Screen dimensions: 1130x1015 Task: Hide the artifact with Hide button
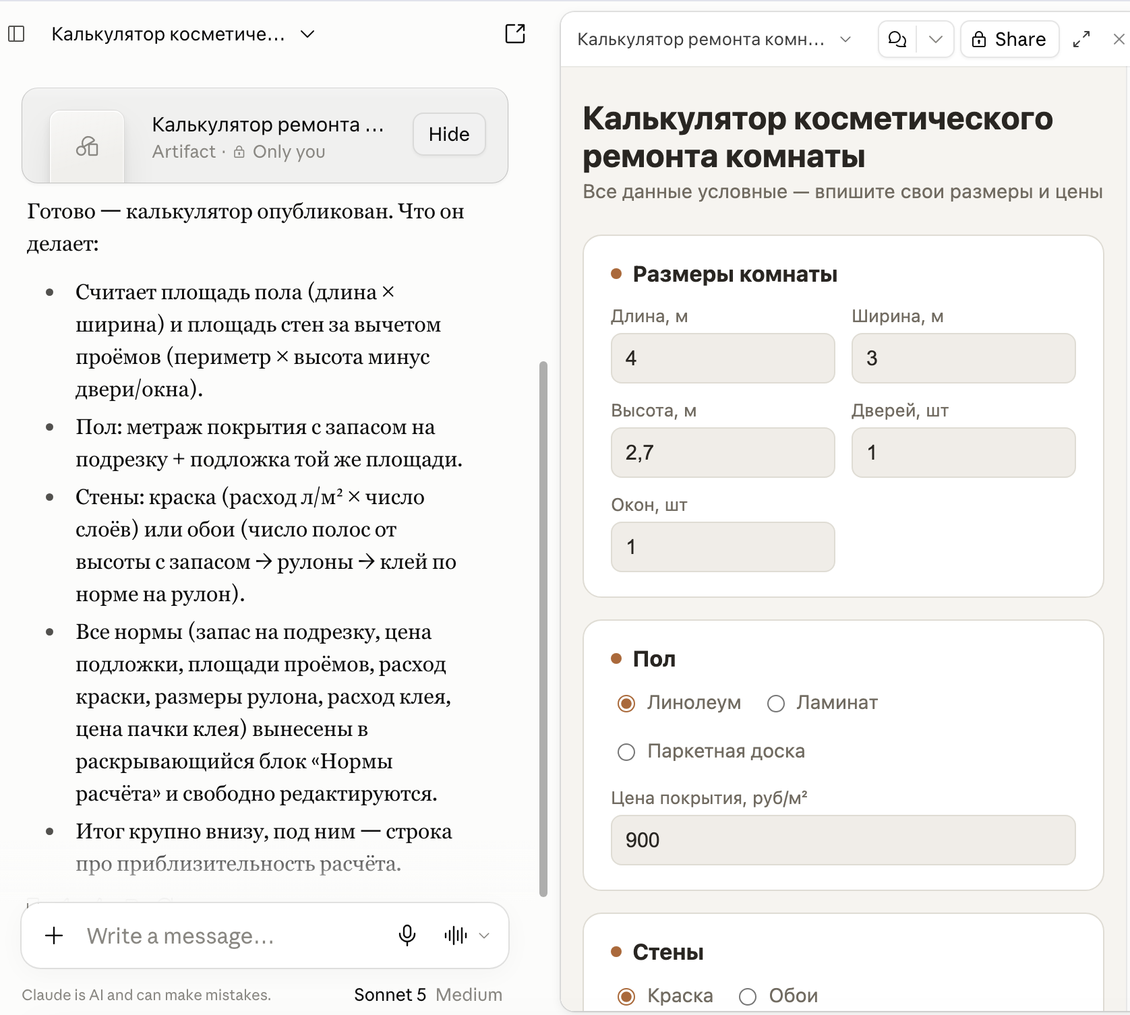[449, 134]
